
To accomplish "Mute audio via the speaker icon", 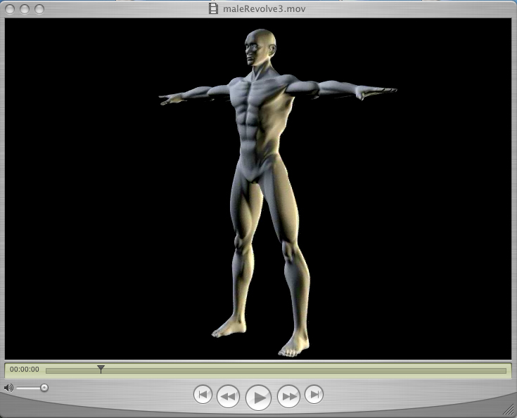I will (x=8, y=388).
